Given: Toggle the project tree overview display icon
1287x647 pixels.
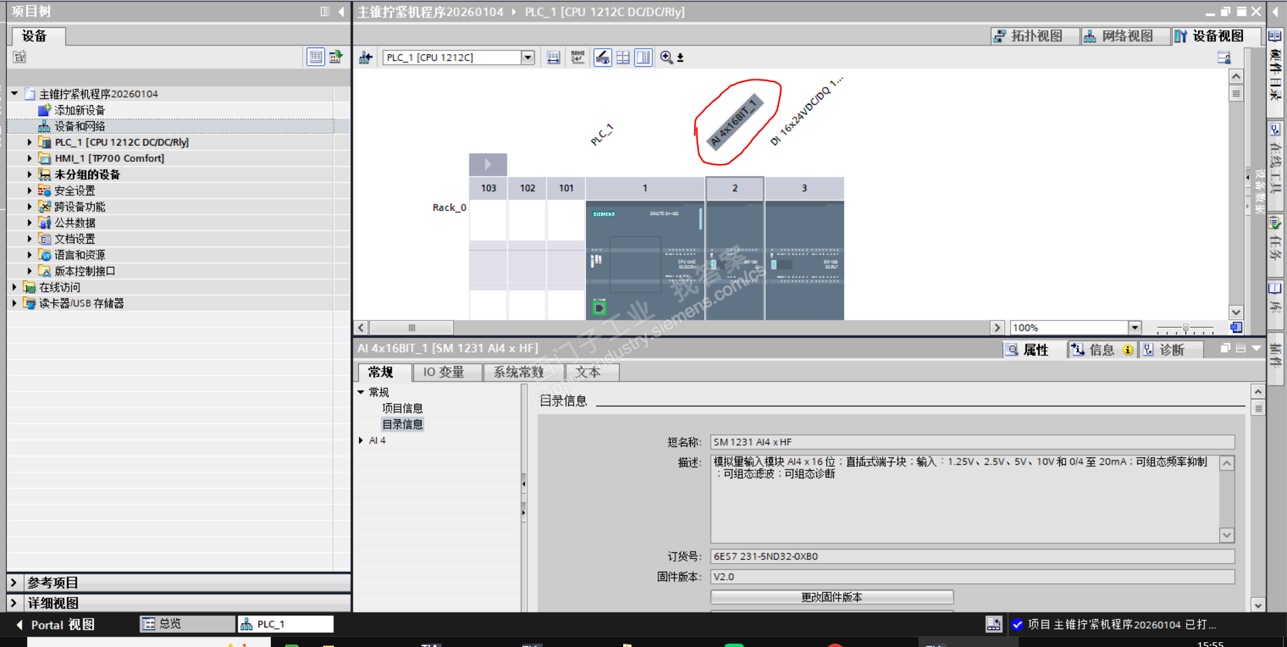Looking at the screenshot, I should (316, 57).
